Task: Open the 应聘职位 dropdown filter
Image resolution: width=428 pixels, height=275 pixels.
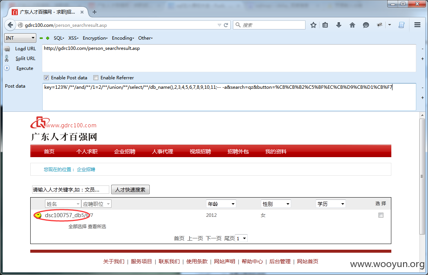Action: 96,204
